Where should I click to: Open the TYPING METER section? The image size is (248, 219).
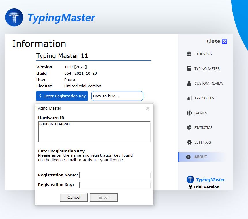[x=207, y=68]
